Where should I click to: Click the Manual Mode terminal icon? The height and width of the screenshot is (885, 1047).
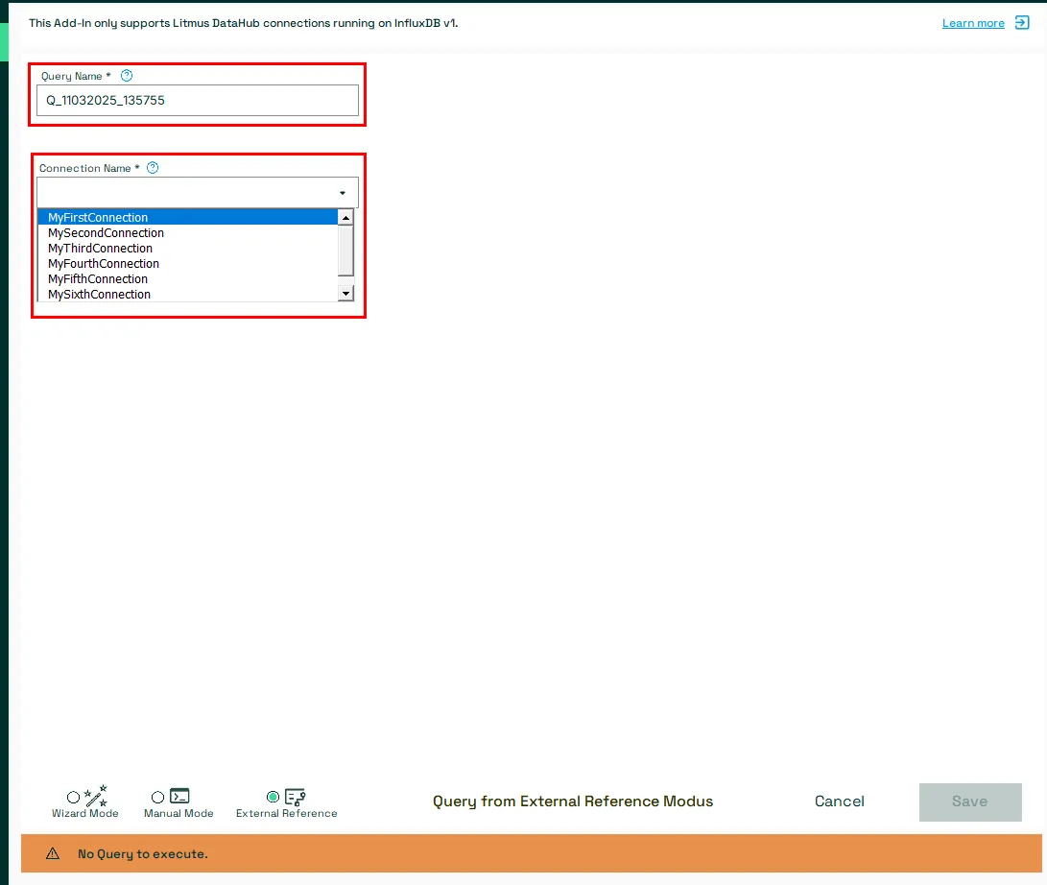pyautogui.click(x=179, y=796)
